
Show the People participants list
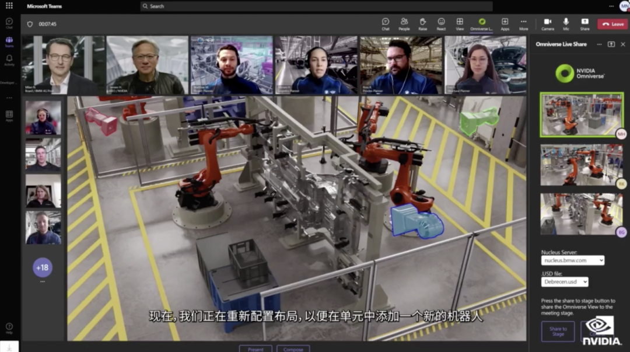(404, 23)
